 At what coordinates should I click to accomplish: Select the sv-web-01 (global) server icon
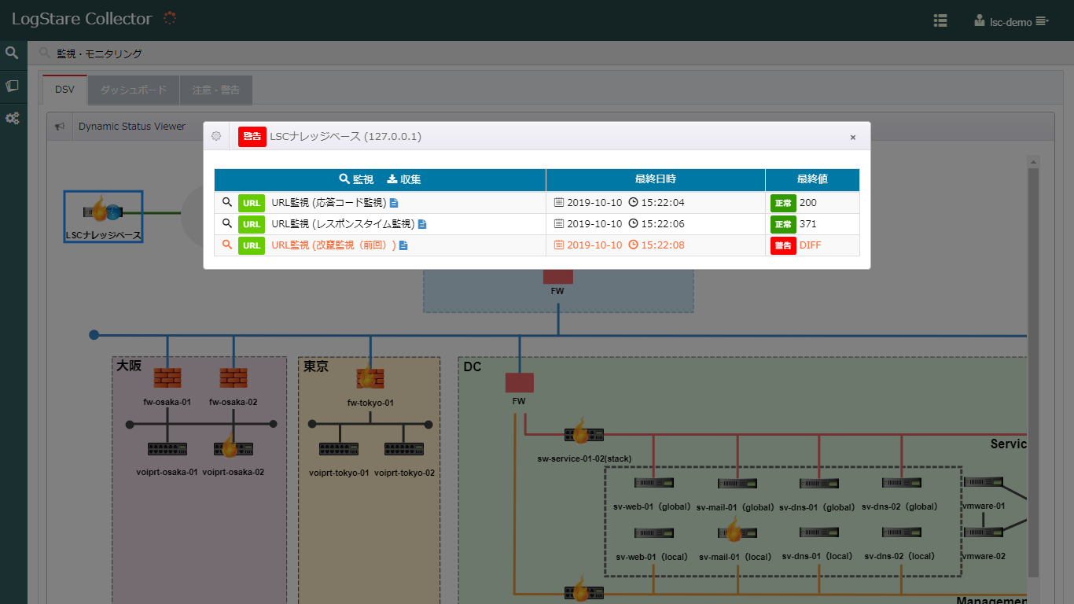point(655,483)
